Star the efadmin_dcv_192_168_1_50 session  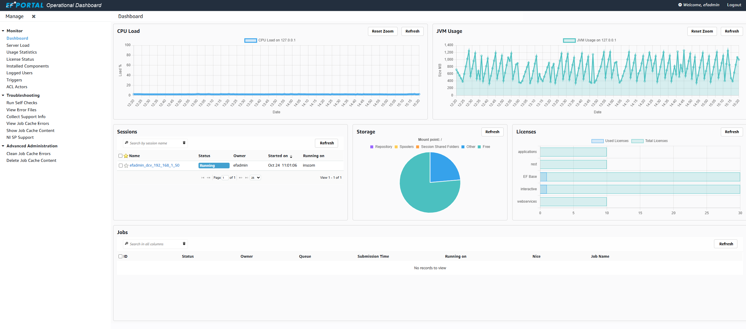tap(126, 166)
